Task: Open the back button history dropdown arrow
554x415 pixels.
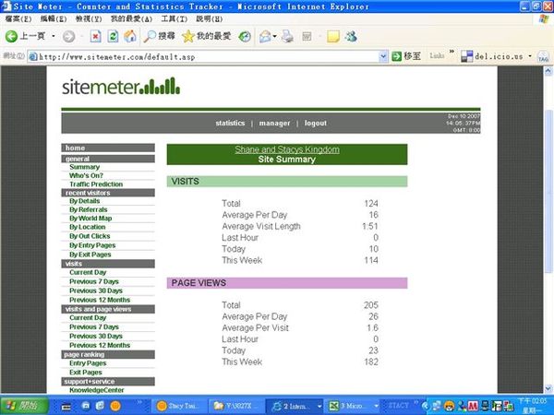Action: pyautogui.click(x=54, y=36)
